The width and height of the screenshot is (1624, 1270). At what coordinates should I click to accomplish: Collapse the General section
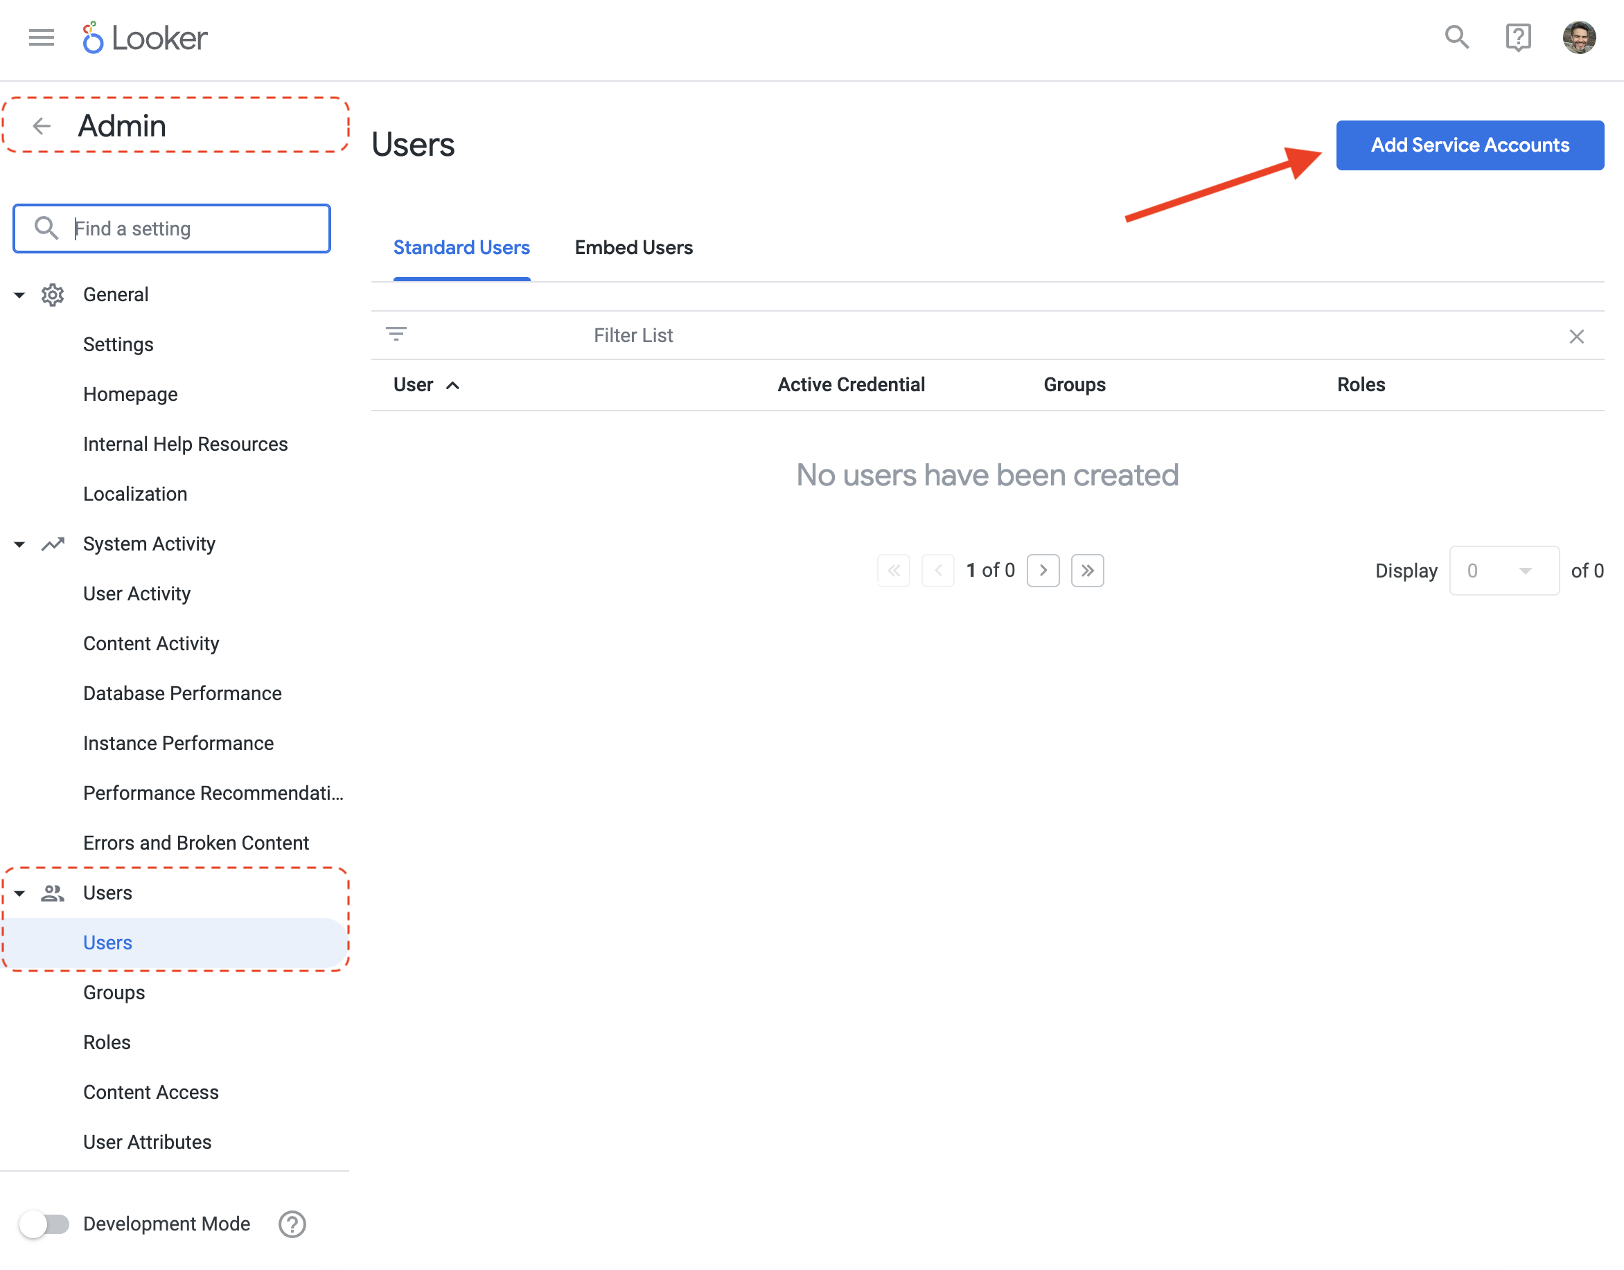(x=19, y=295)
